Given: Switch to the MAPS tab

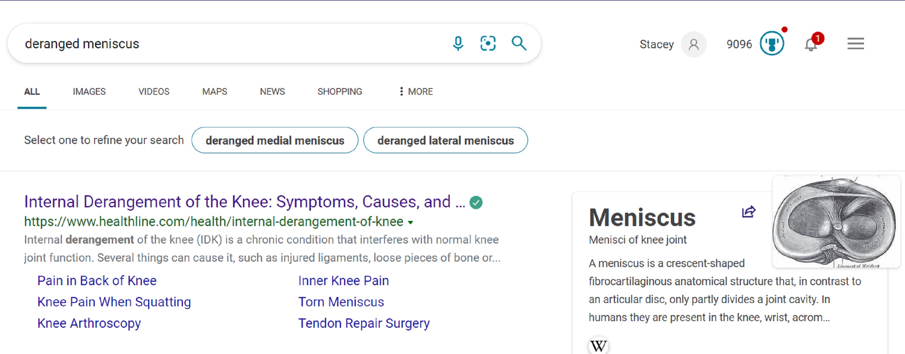Looking at the screenshot, I should pos(215,92).
